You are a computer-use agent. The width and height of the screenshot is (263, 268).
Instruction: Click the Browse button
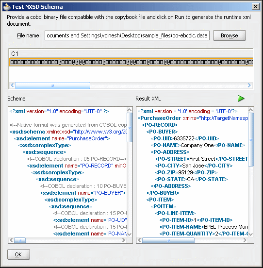[230, 35]
